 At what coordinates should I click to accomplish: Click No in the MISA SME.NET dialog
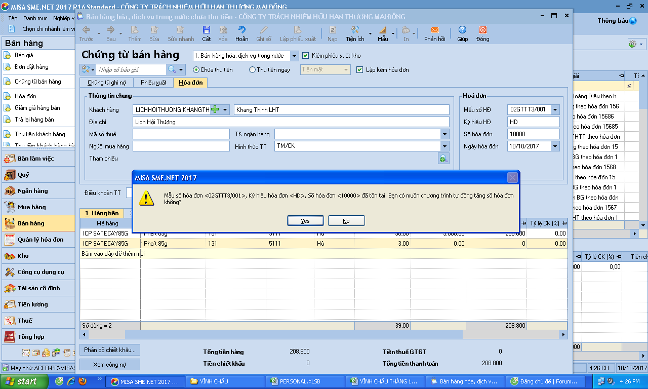346,221
